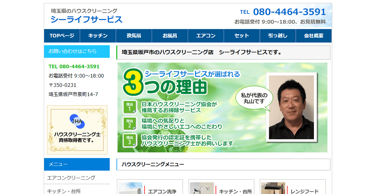The width and height of the screenshot is (376, 194).
Task: Select お風呂 in the navigation bar
Action: tap(170, 36)
